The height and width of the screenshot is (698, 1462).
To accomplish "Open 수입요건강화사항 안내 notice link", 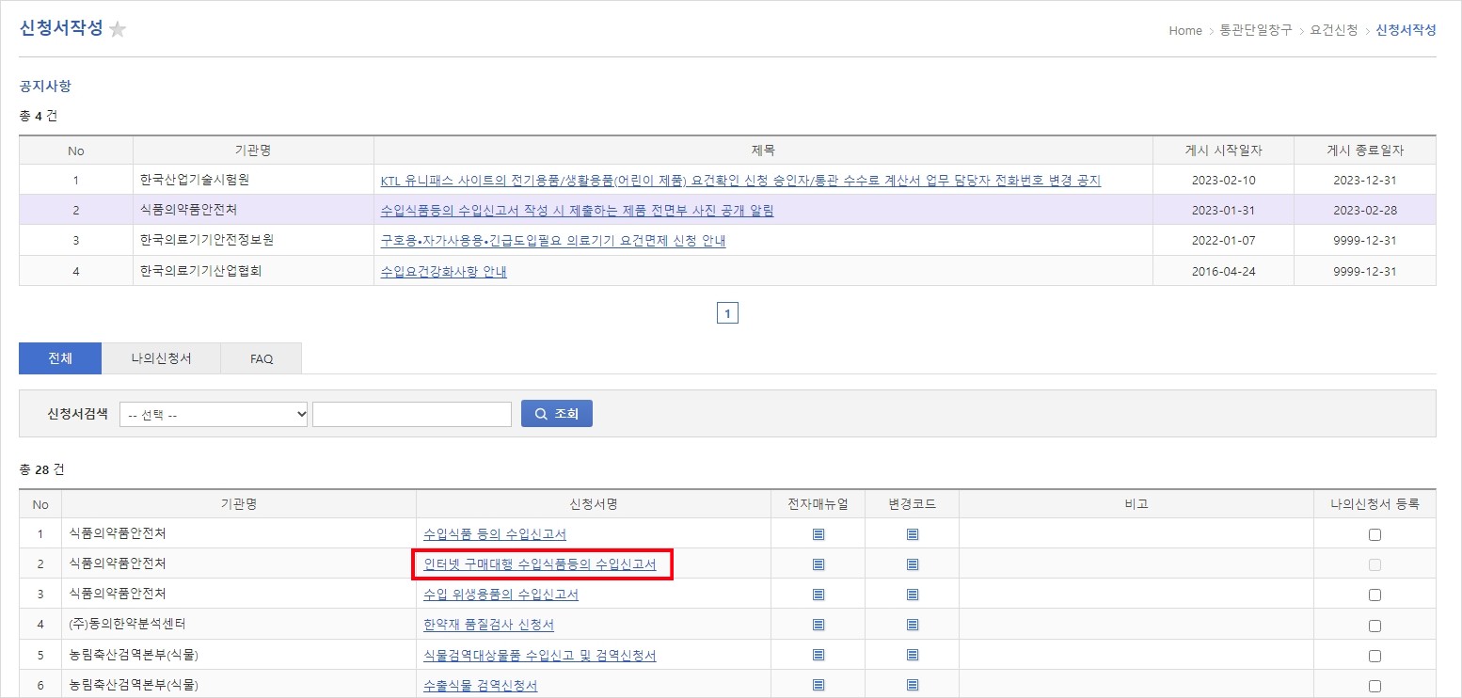I will 443,272.
